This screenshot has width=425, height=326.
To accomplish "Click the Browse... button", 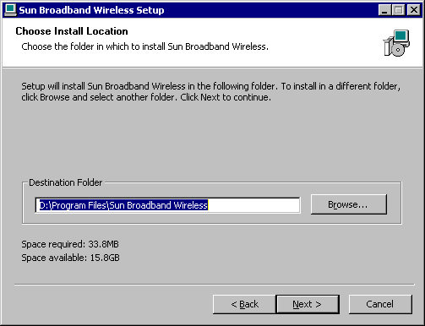I will (349, 204).
